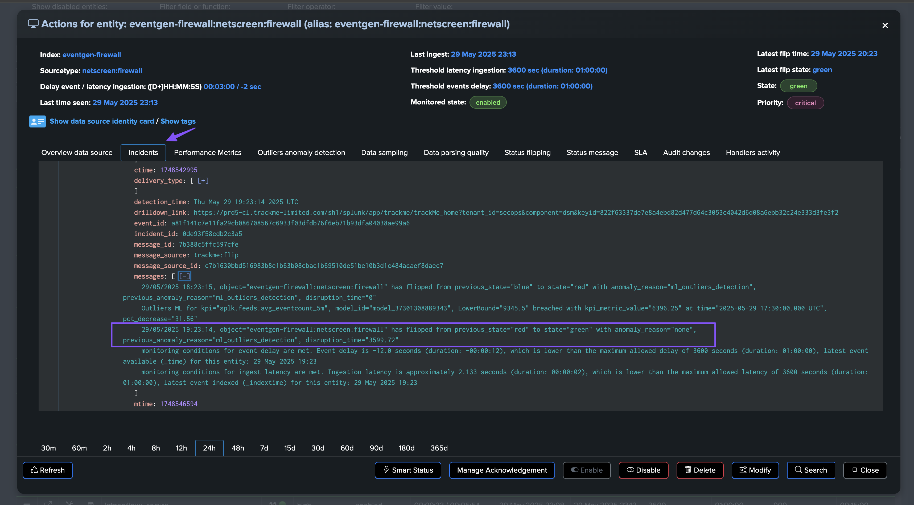This screenshot has height=505, width=914.
Task: Select the 24h time range
Action: click(x=209, y=448)
